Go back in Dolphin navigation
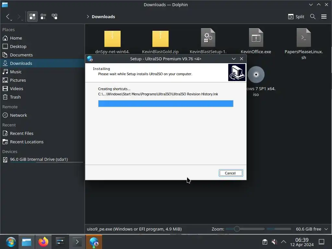Screen dimensions: 332x249 8,17
